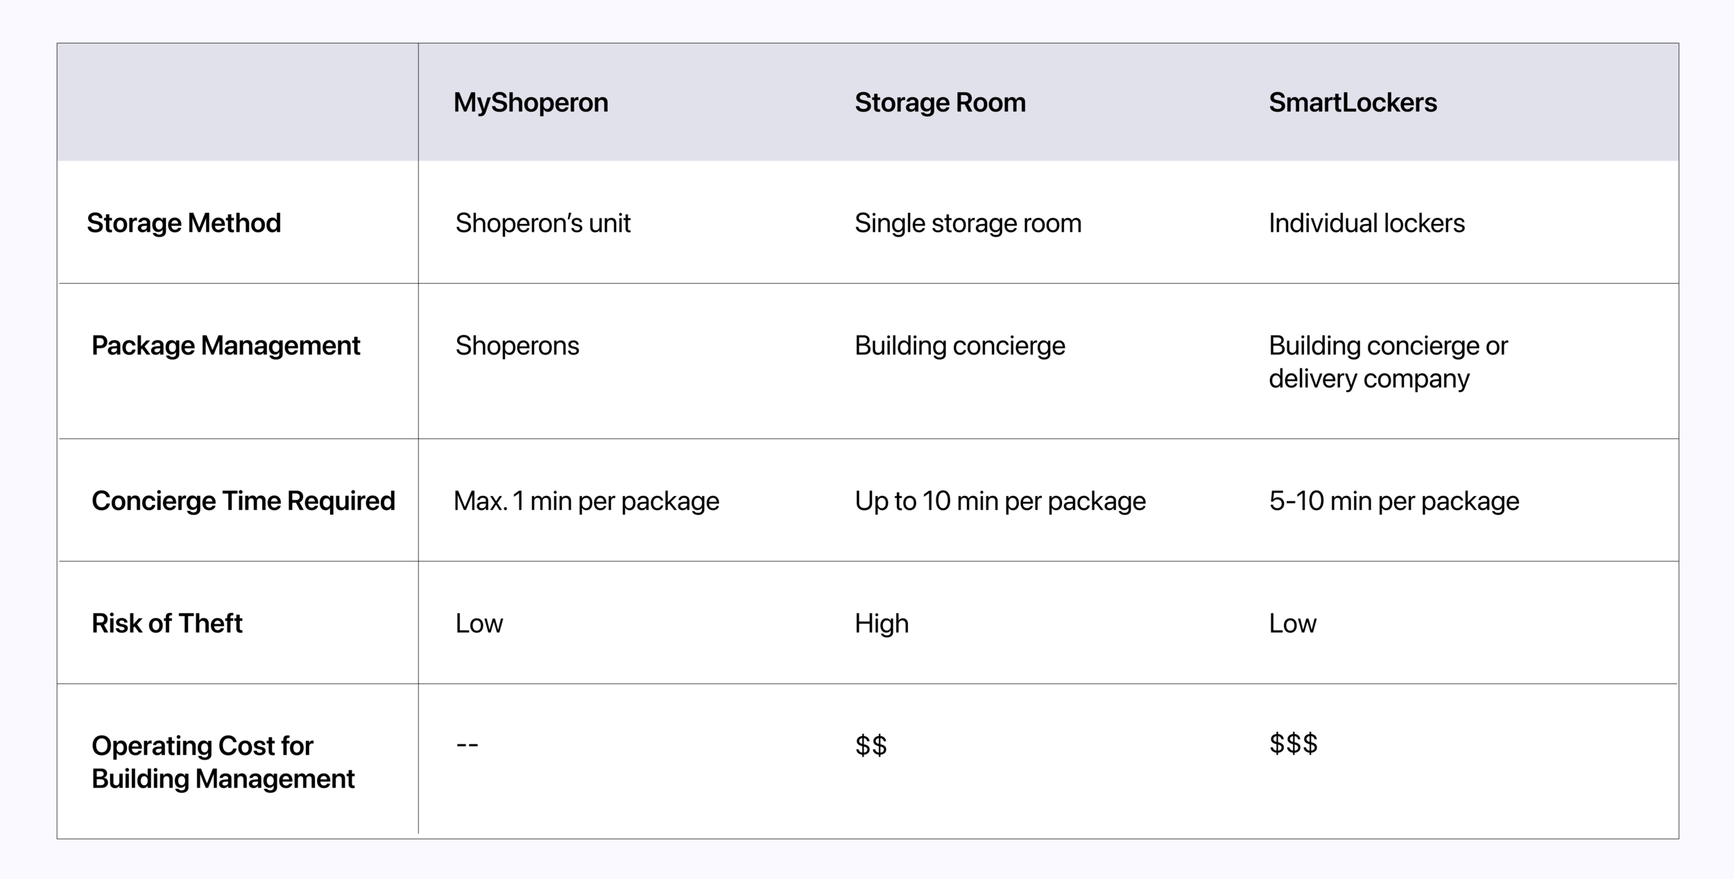
Task: Select Max. 1 min per package
Action: click(586, 501)
